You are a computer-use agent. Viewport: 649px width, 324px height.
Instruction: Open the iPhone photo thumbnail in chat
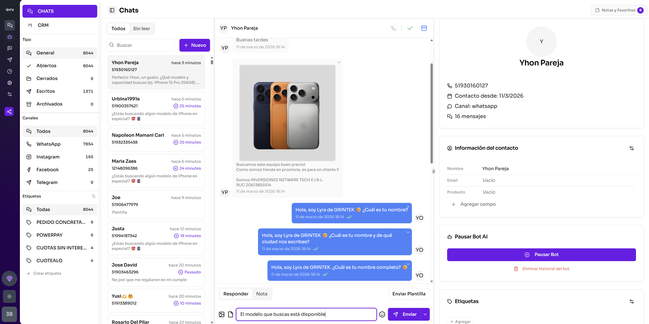pyautogui.click(x=287, y=113)
